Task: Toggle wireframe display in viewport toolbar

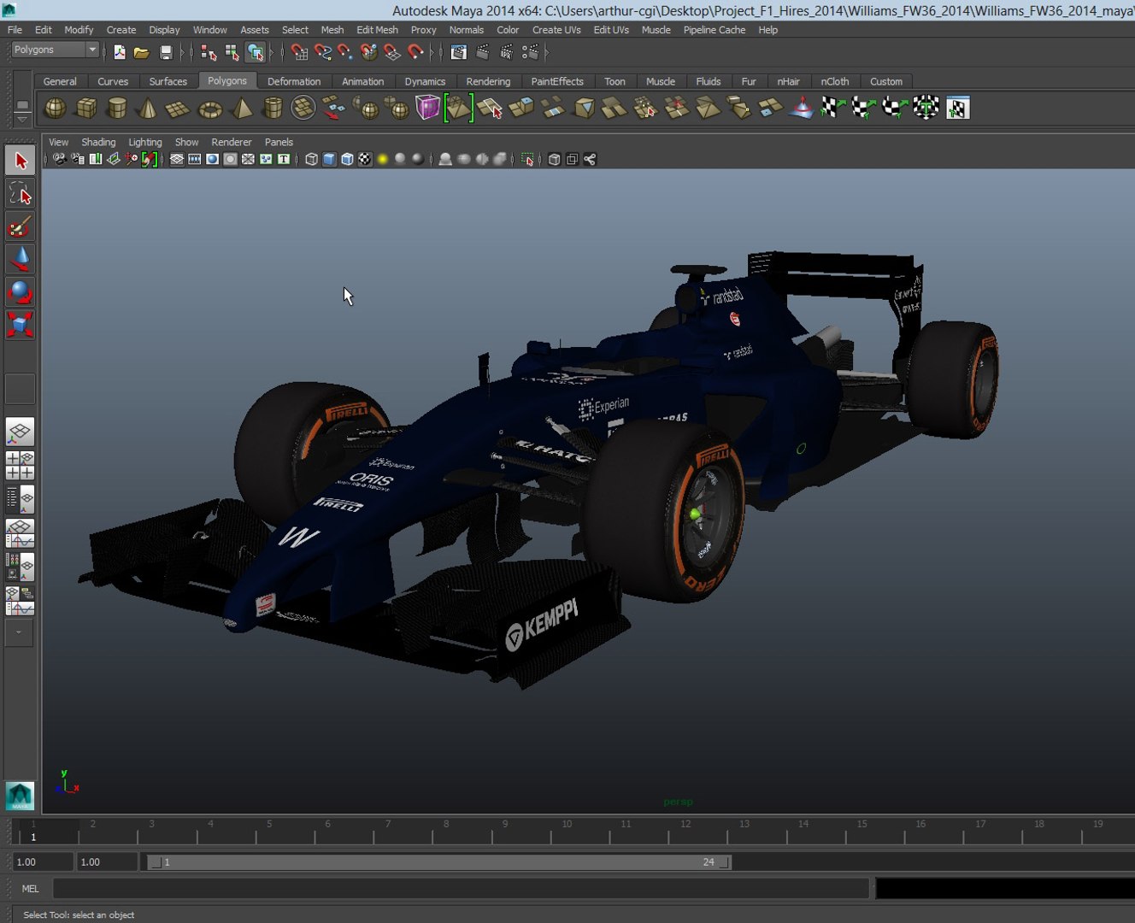Action: [x=311, y=159]
